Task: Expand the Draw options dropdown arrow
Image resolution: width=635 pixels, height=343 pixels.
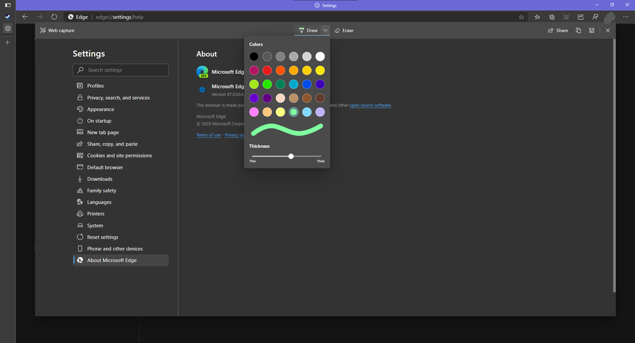Action: (325, 30)
